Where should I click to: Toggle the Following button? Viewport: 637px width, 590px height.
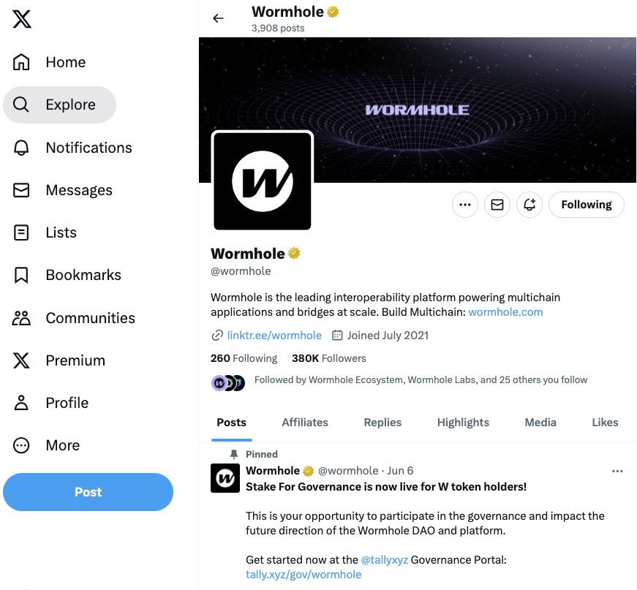point(586,205)
